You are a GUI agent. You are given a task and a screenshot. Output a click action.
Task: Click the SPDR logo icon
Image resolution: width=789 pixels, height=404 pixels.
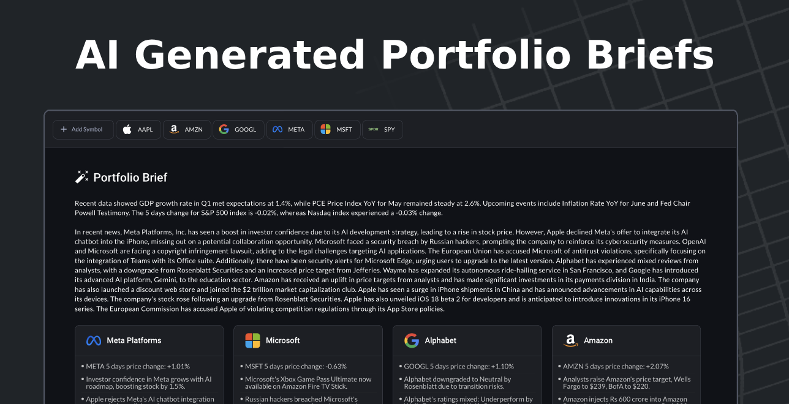tap(373, 130)
